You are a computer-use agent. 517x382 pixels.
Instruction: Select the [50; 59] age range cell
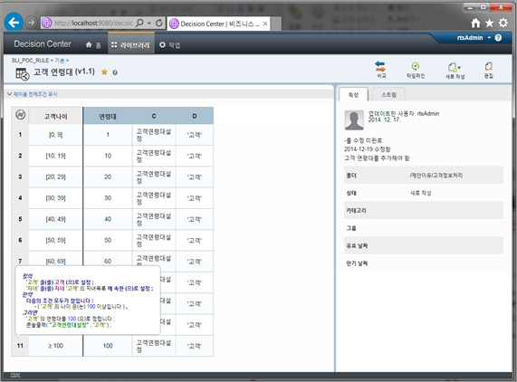55,240
